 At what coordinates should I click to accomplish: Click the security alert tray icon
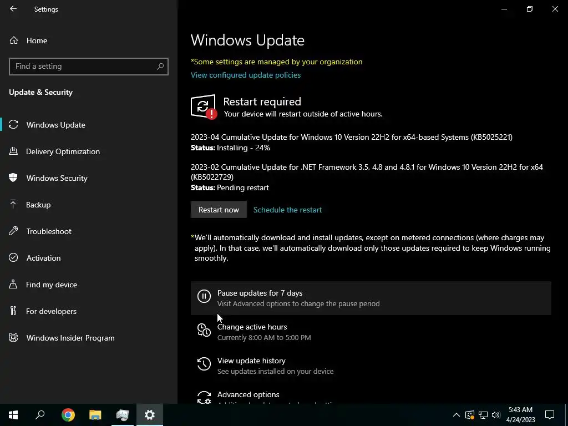(470, 415)
